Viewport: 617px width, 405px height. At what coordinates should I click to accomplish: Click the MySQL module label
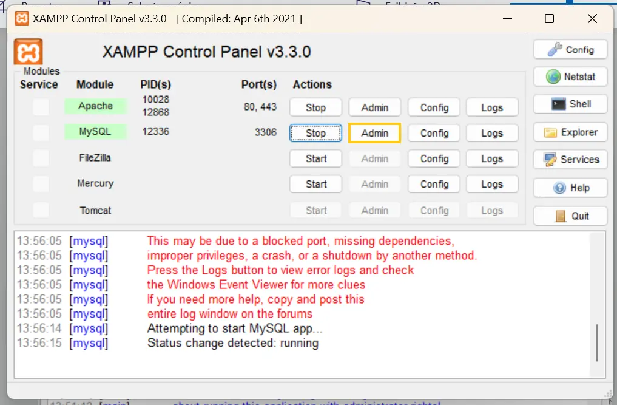pyautogui.click(x=96, y=132)
